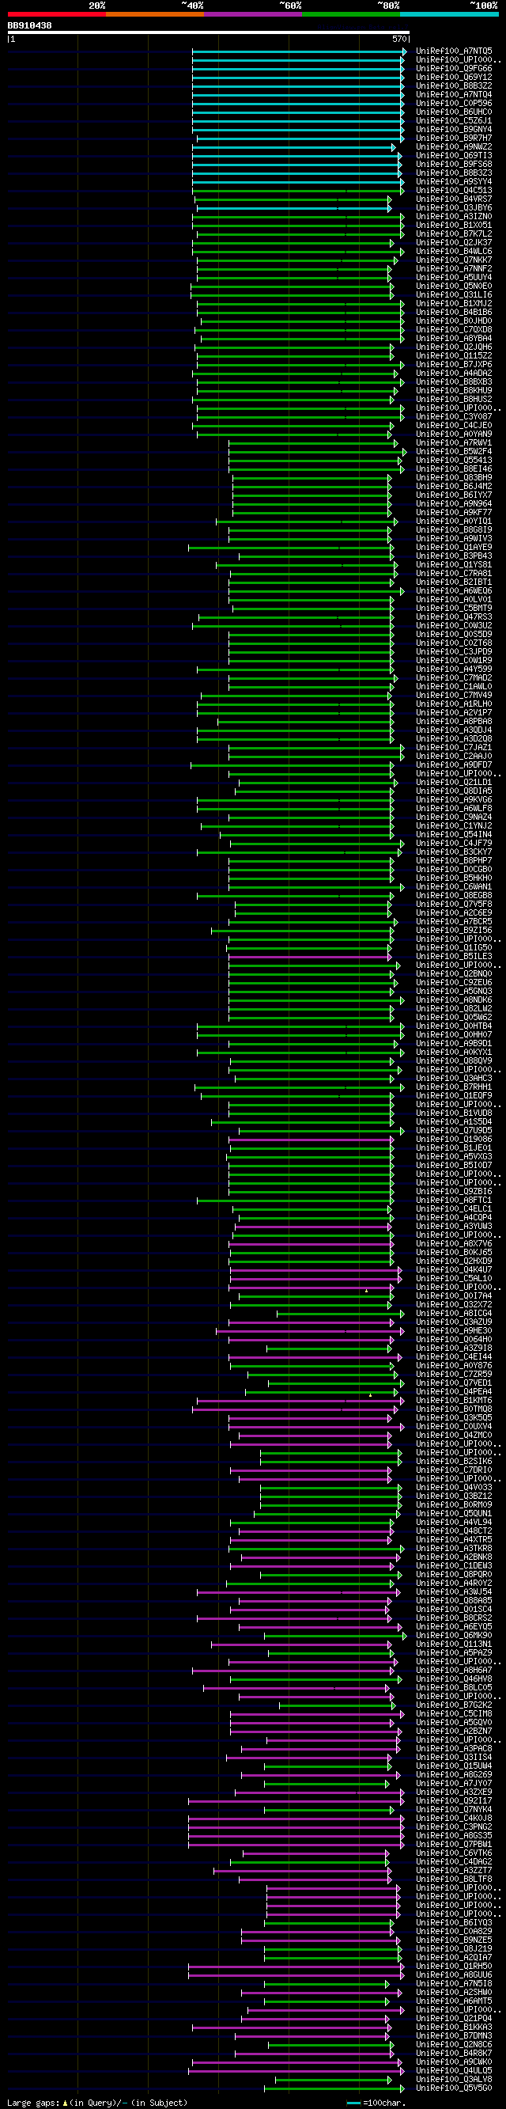The height and width of the screenshot is (2109, 506).
Task: Select the UniRef100_C0UXV4 label
Action: 454,1427
